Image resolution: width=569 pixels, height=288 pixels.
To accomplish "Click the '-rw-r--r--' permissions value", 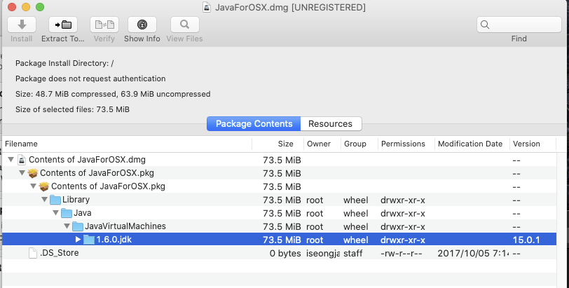I will (402, 253).
